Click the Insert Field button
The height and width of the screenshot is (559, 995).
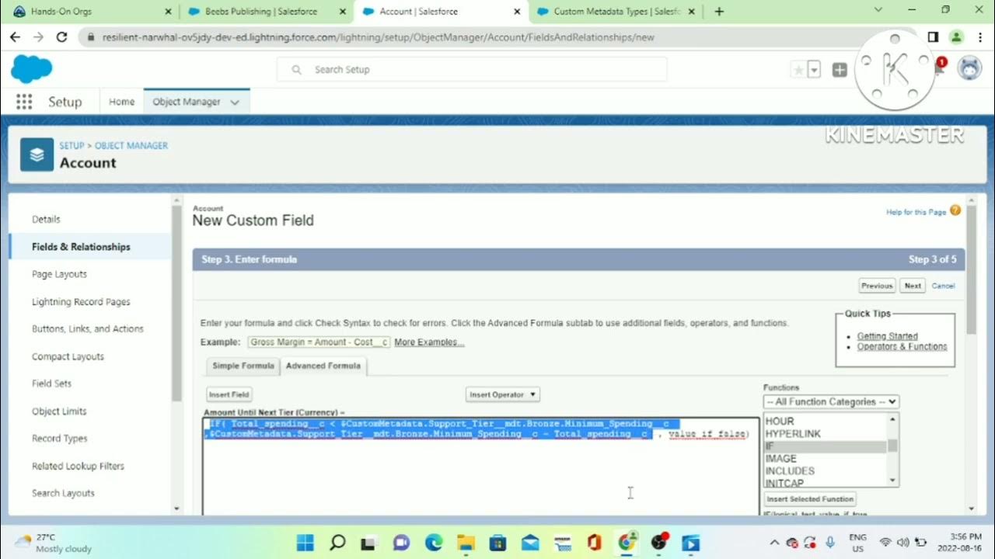point(229,394)
